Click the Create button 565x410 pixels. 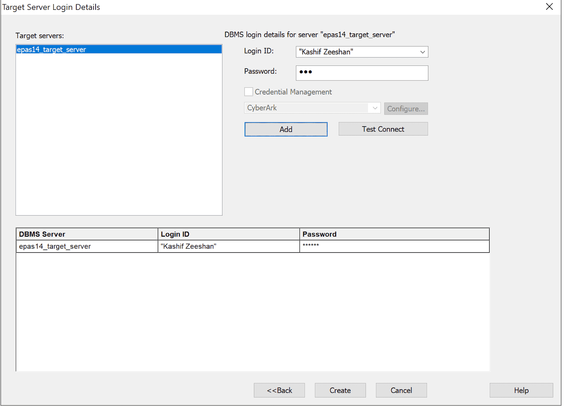[x=340, y=390]
